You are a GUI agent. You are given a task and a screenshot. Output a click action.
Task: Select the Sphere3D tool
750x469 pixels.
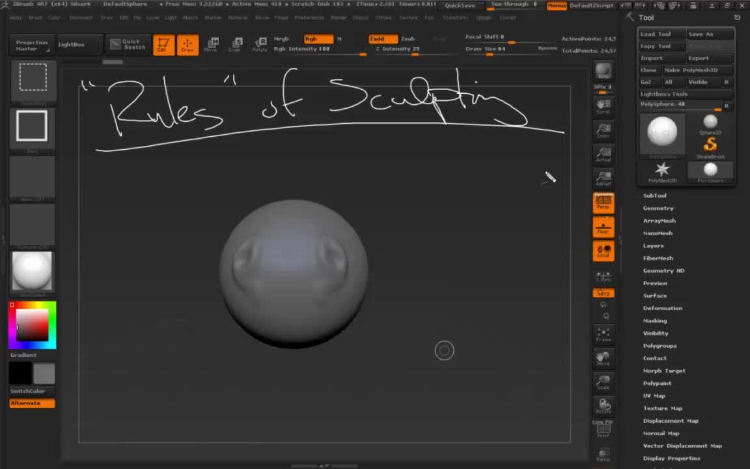pyautogui.click(x=710, y=124)
